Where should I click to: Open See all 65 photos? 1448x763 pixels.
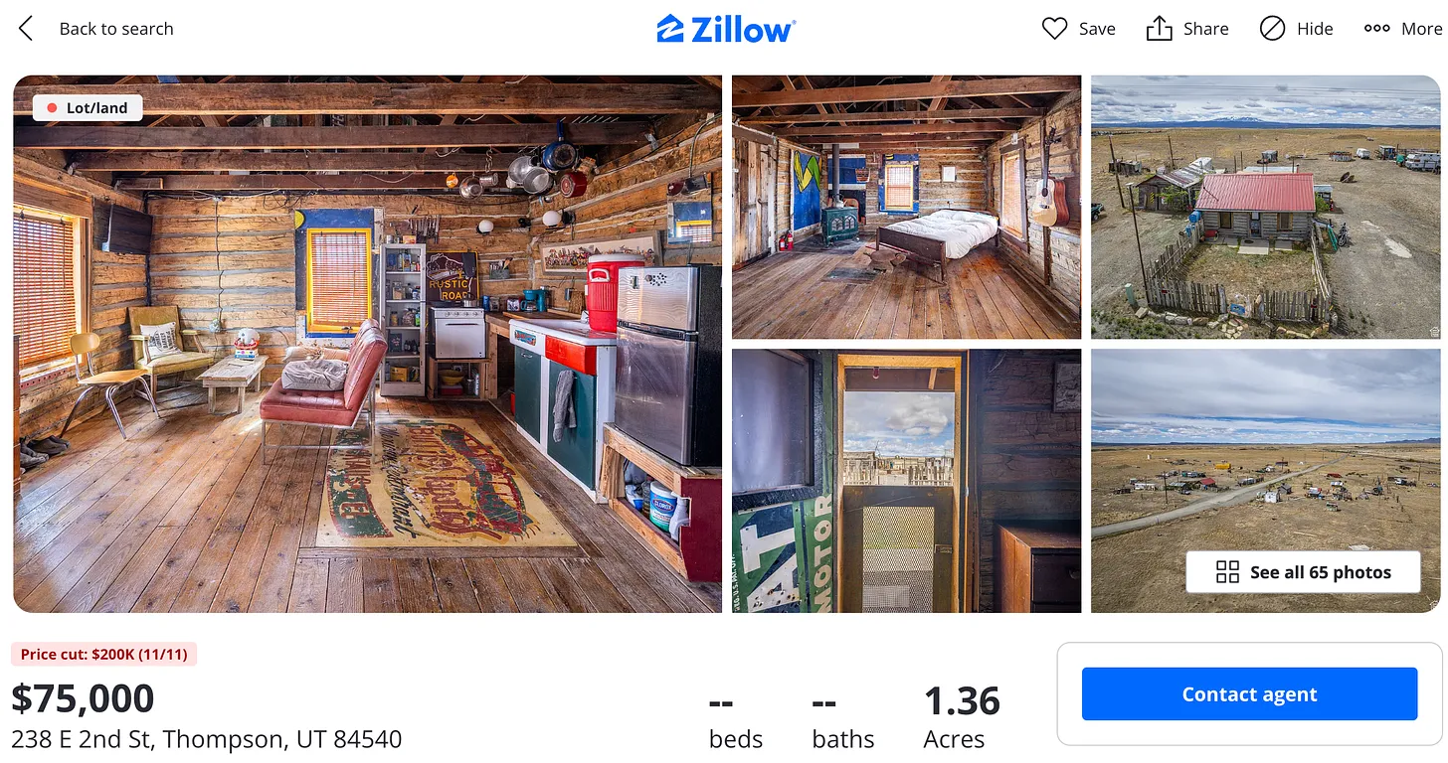point(1303,572)
